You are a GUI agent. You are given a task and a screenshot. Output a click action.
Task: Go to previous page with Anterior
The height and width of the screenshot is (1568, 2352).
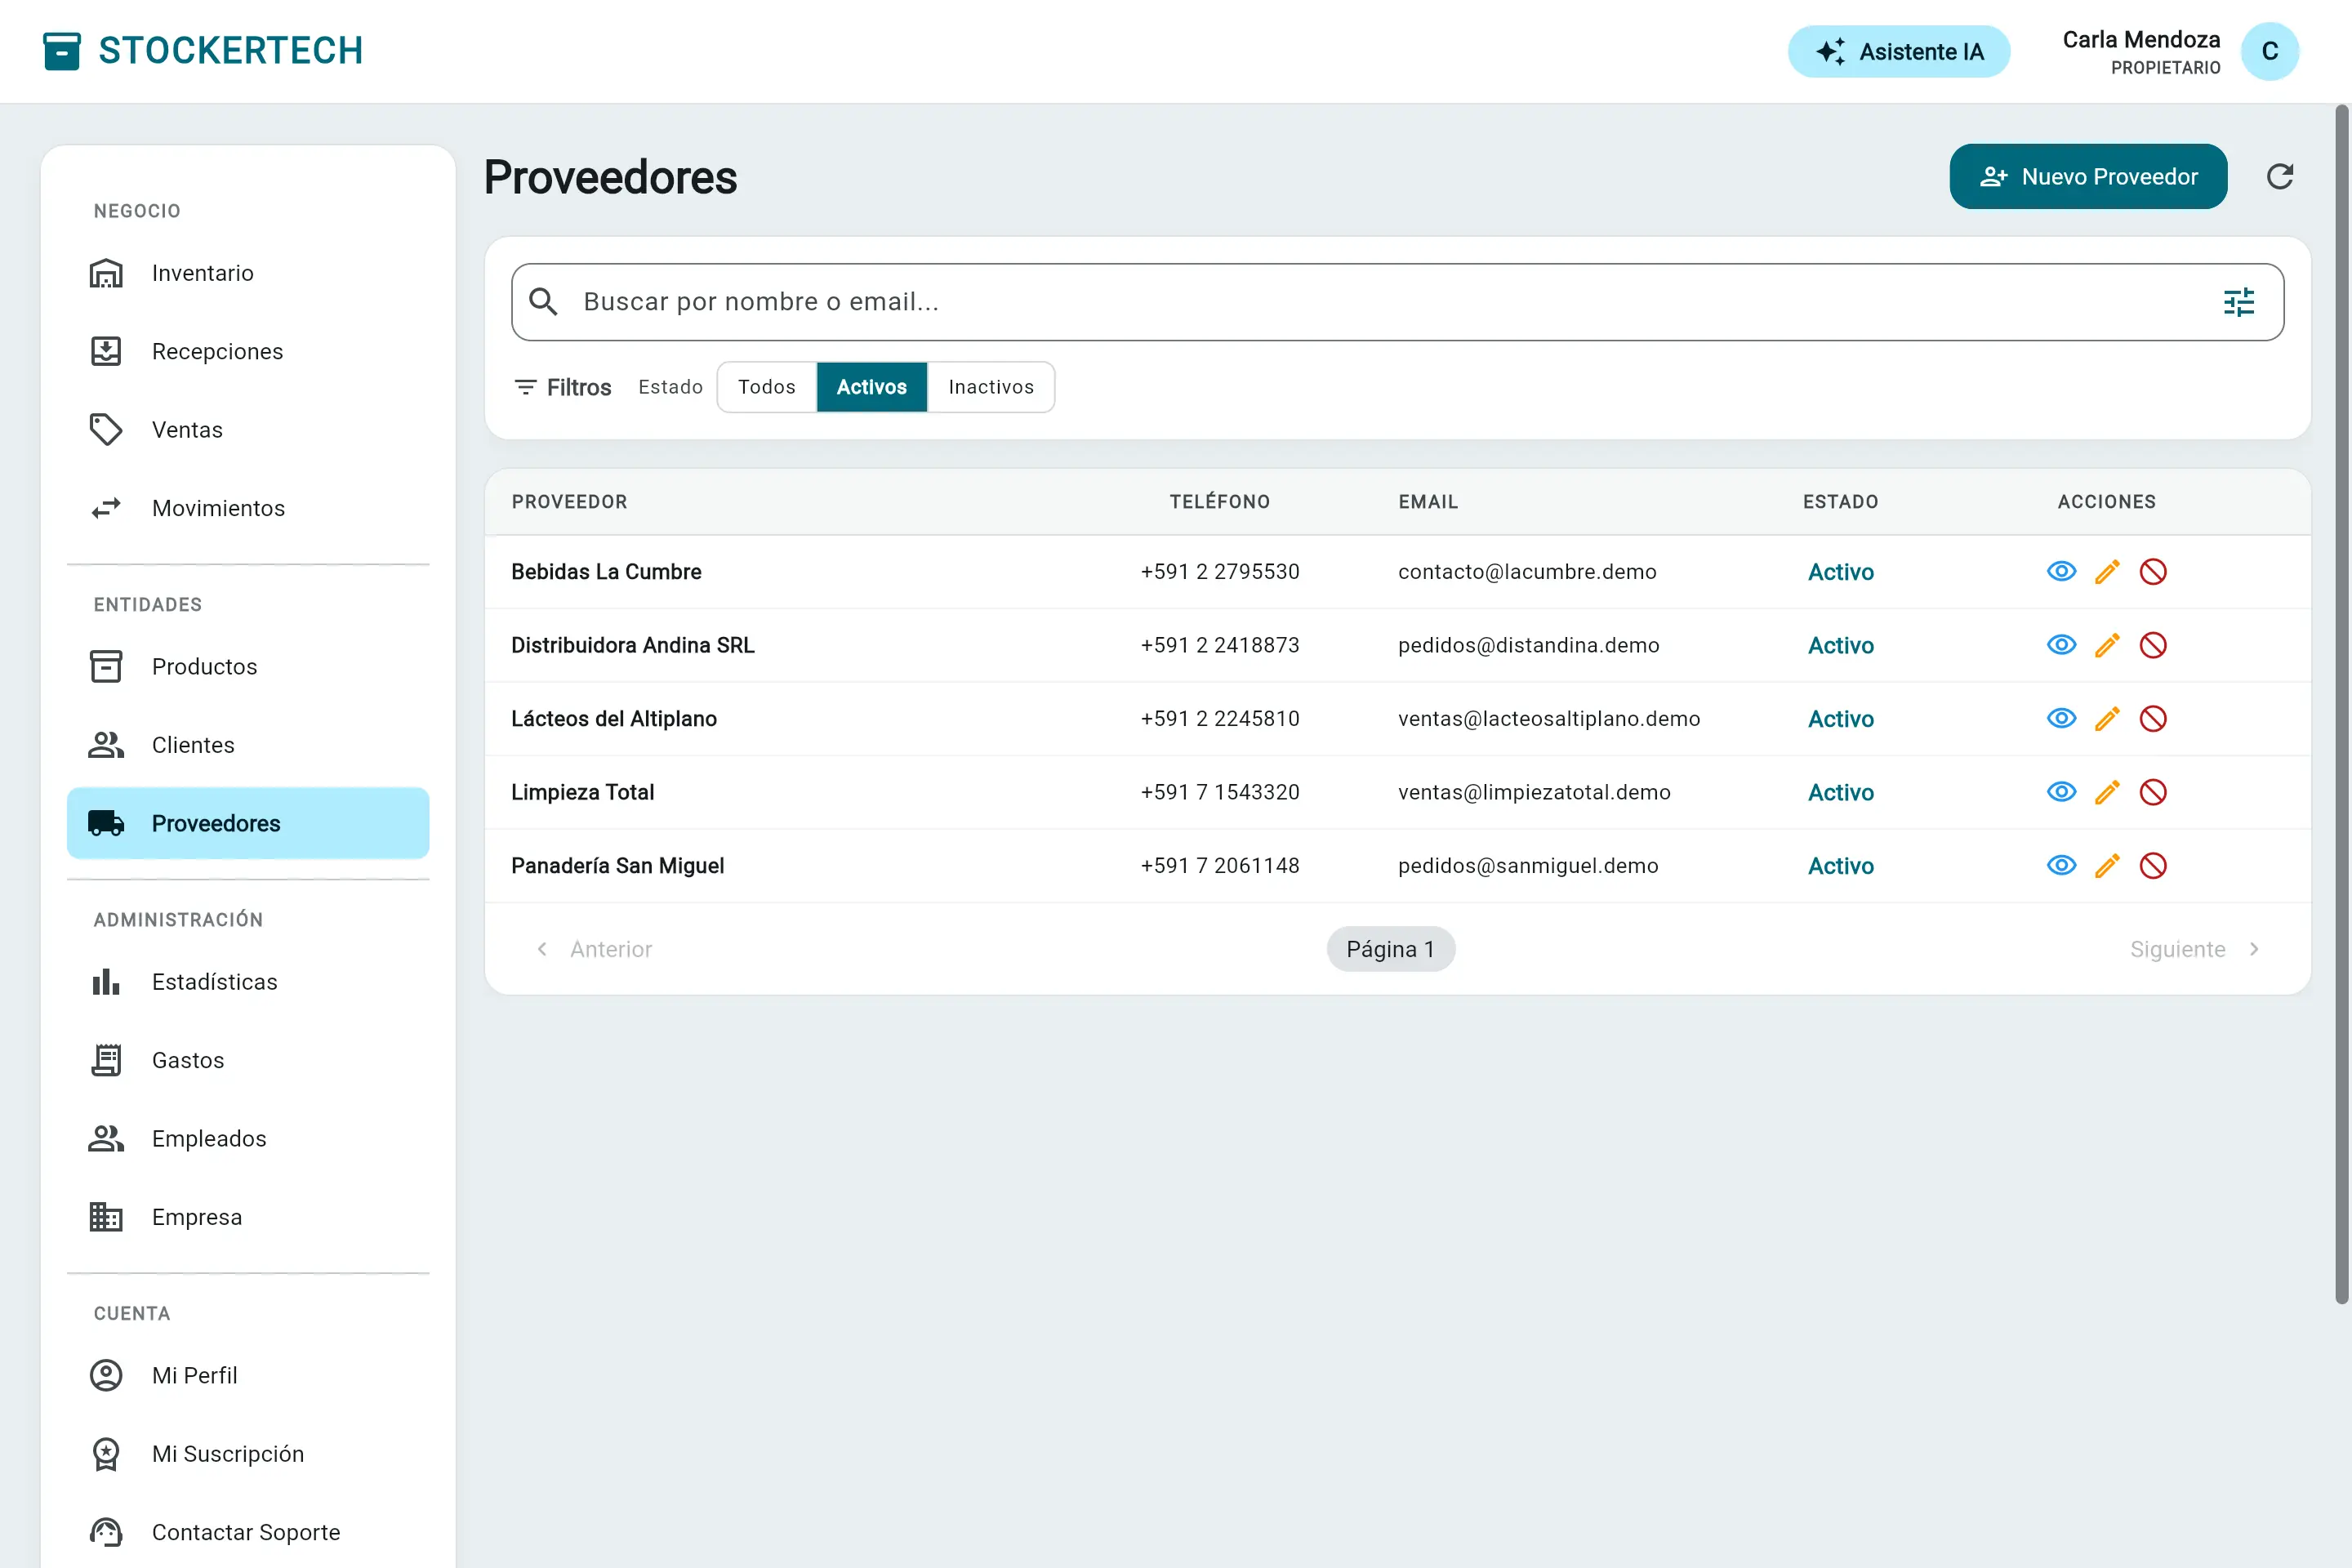(595, 949)
